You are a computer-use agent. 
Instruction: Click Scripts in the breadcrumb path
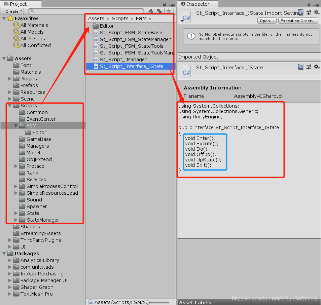tap(120, 18)
